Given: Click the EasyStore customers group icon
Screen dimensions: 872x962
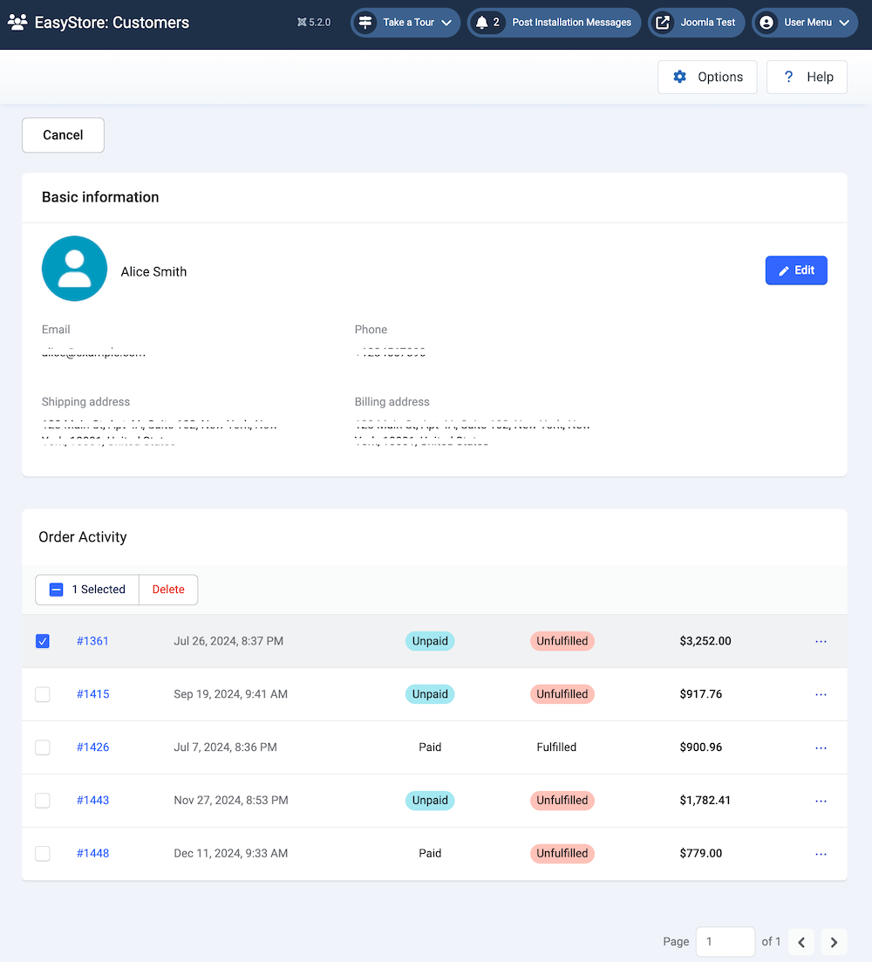Looking at the screenshot, I should coord(17,23).
